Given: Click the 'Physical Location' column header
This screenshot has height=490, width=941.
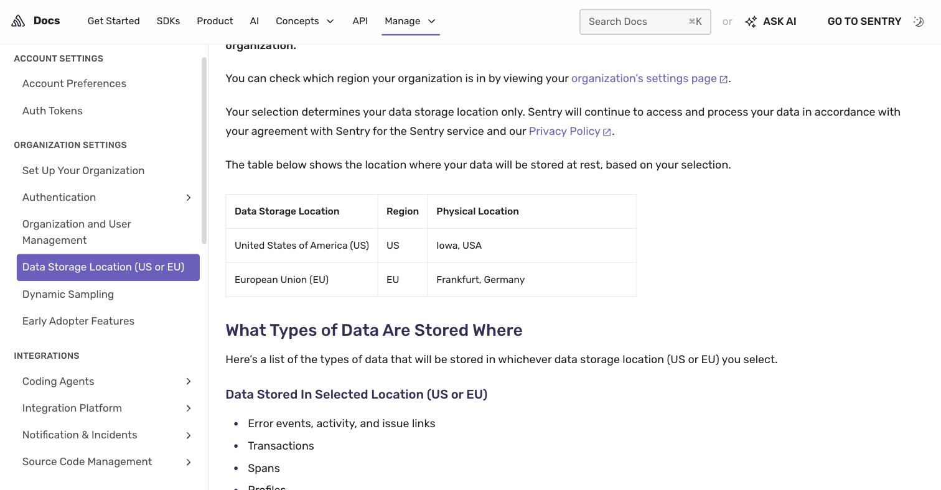Looking at the screenshot, I should pos(532,211).
